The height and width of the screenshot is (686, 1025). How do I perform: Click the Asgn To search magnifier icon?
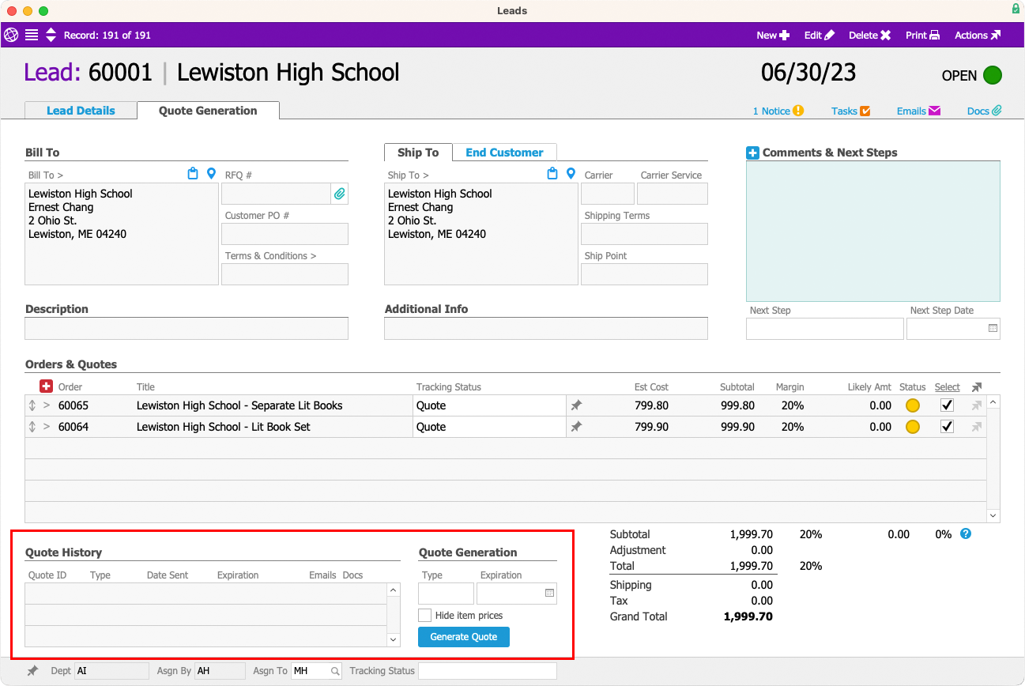point(335,671)
